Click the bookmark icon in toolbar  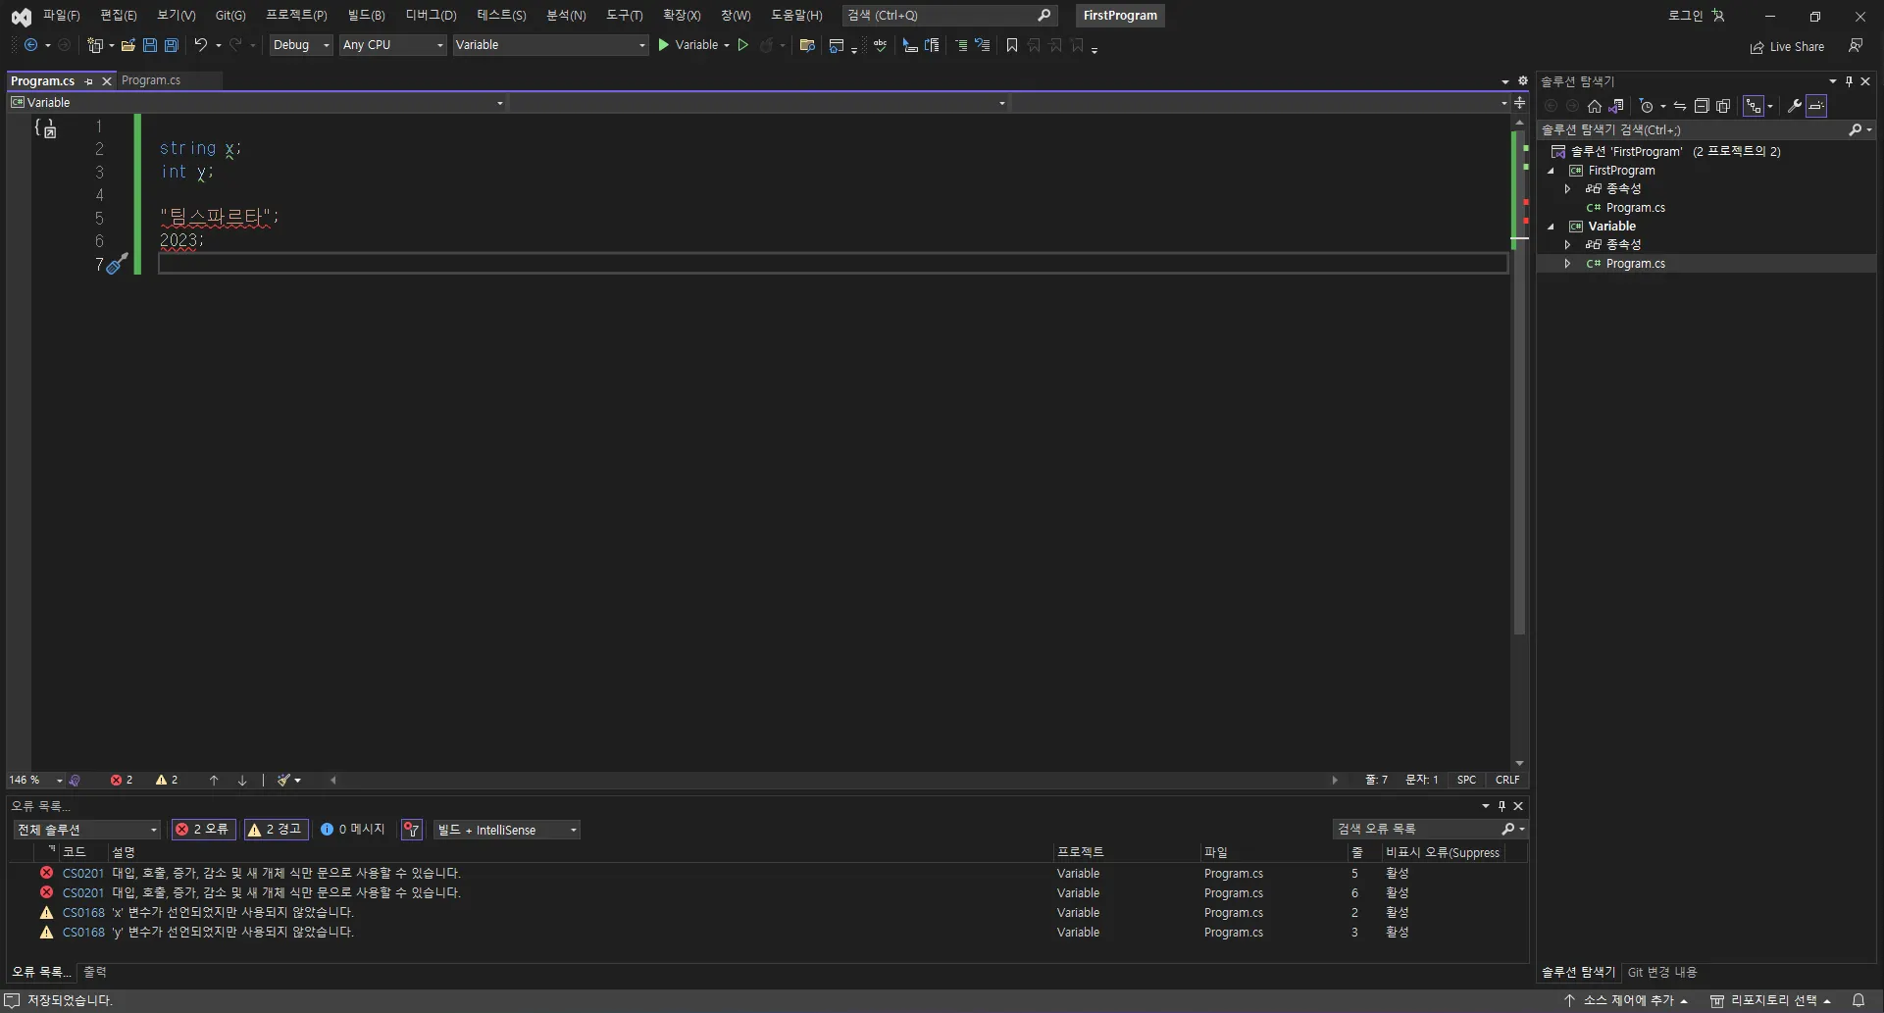click(1012, 45)
